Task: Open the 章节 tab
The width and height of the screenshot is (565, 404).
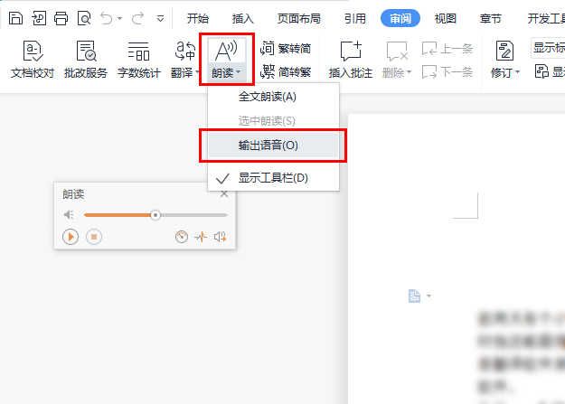Action: click(490, 18)
